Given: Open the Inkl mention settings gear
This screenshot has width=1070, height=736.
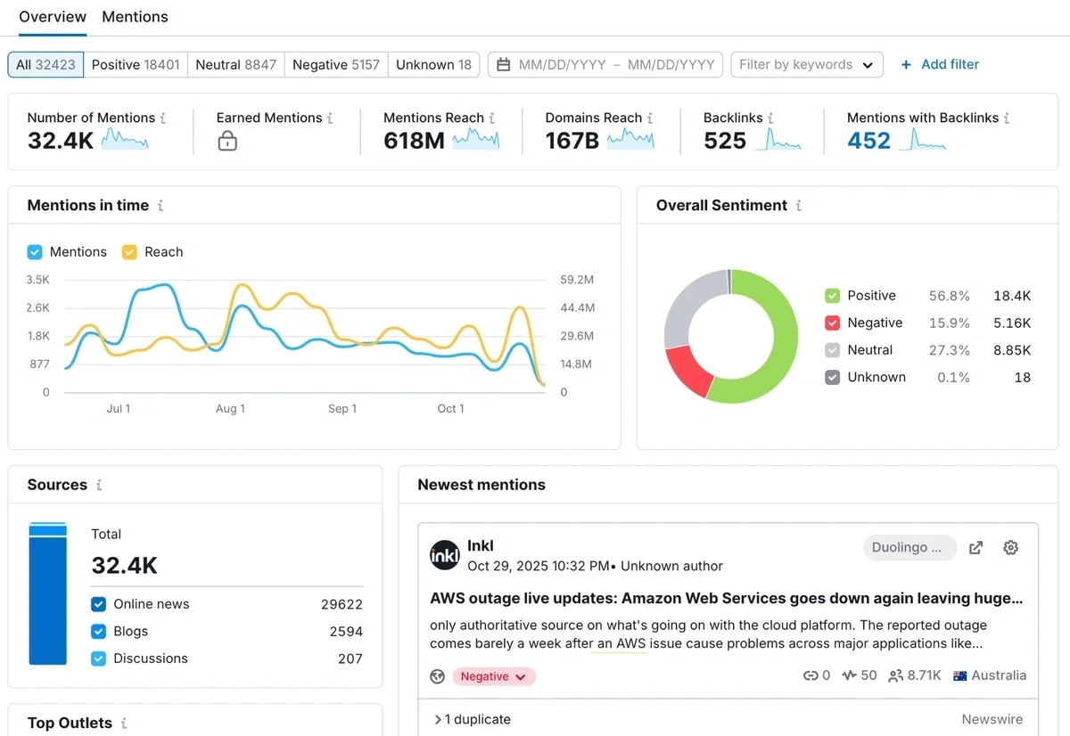Looking at the screenshot, I should pyautogui.click(x=1010, y=548).
